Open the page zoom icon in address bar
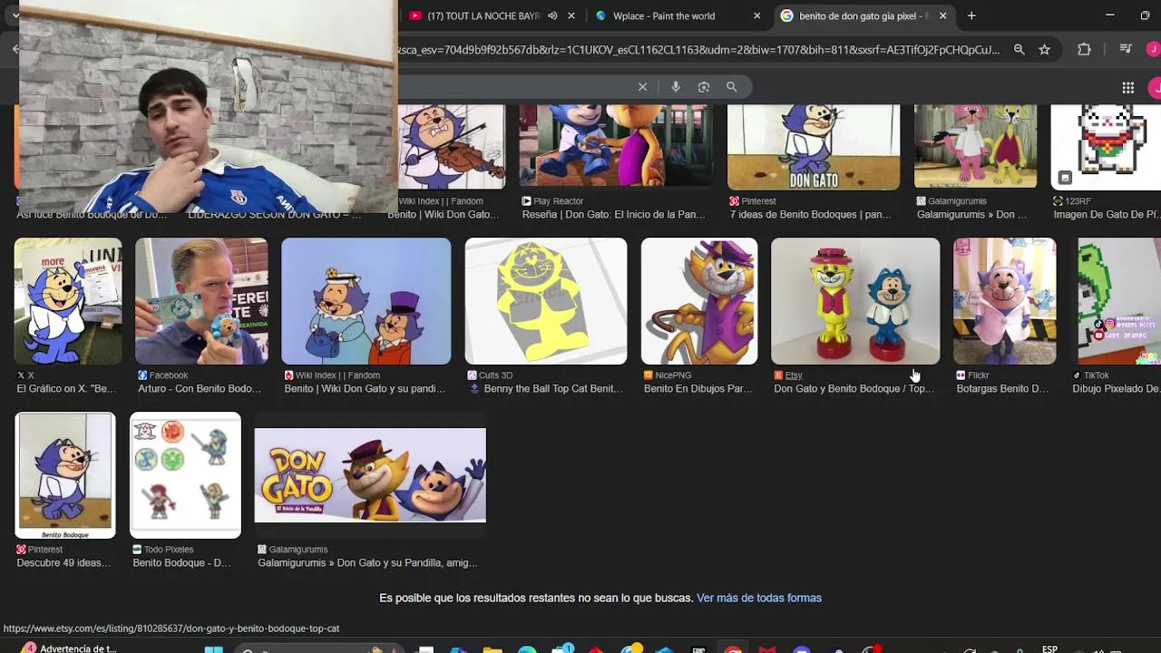Image resolution: width=1161 pixels, height=653 pixels. [x=1019, y=50]
